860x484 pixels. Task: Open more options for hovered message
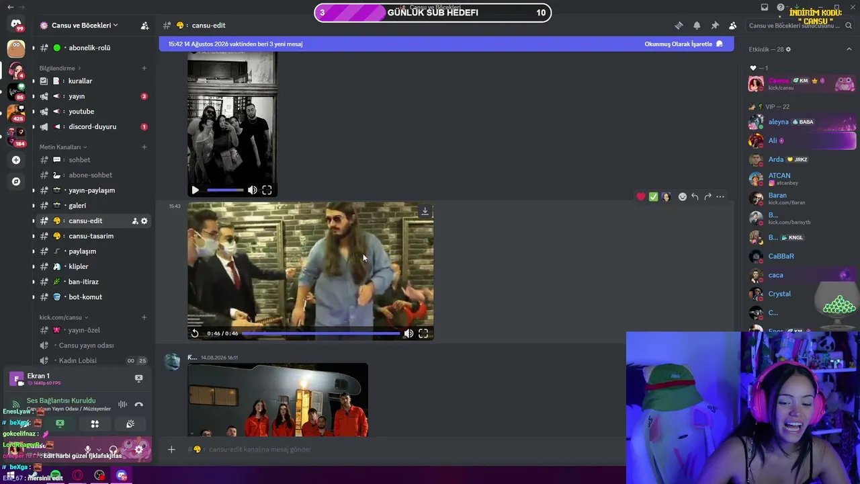point(720,196)
